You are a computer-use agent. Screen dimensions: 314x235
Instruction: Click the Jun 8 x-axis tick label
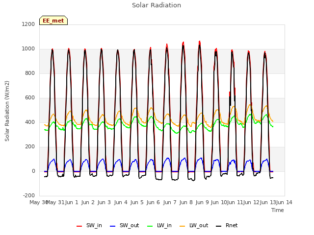186,202
